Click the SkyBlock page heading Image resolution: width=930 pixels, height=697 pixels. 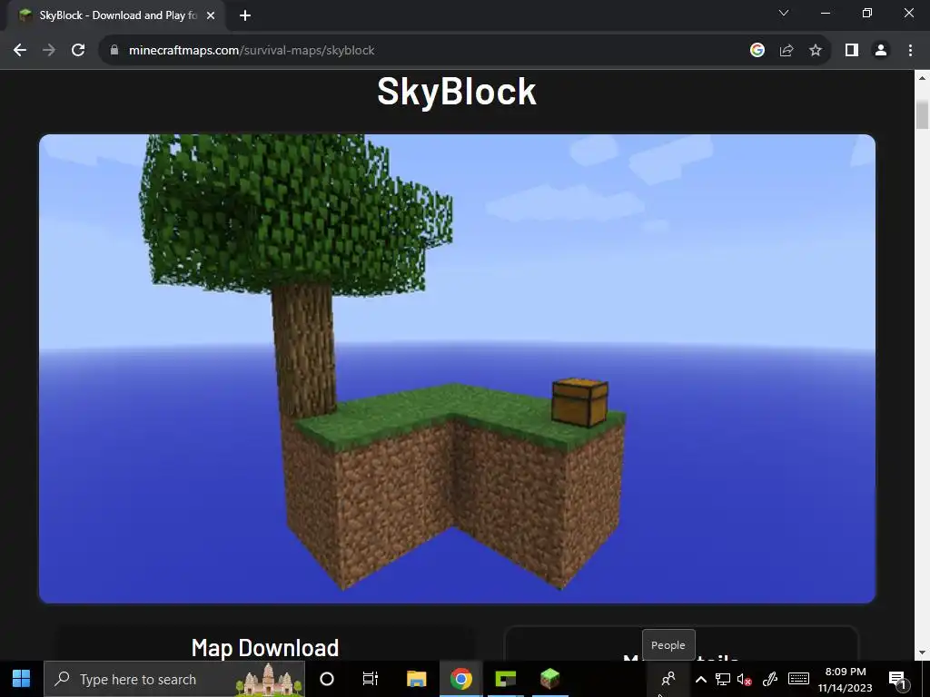457,92
